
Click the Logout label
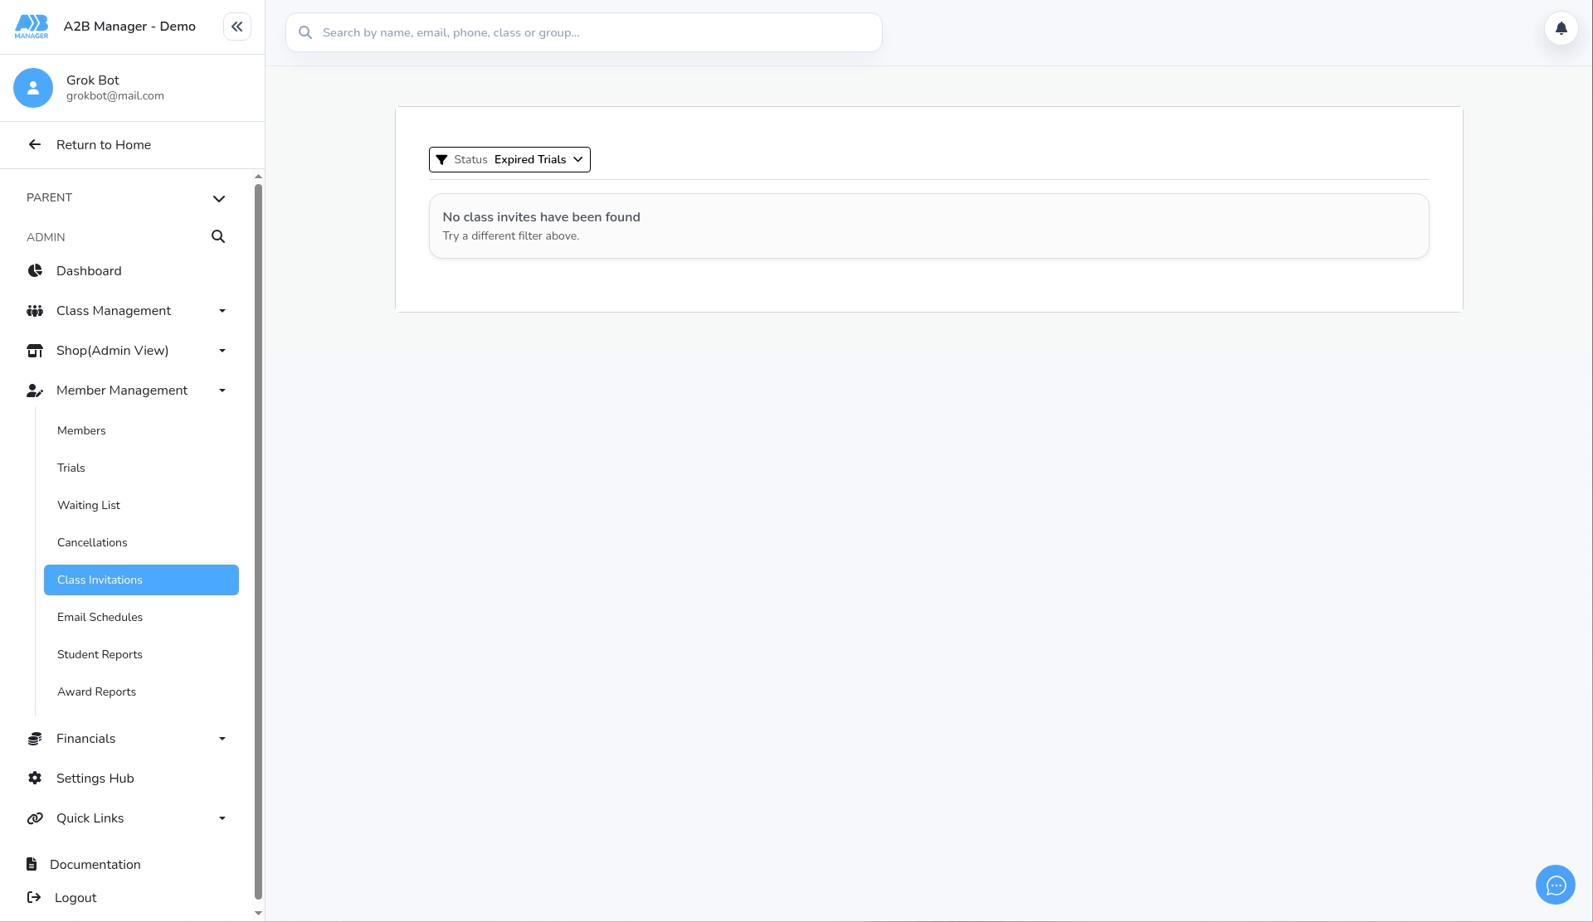point(76,897)
